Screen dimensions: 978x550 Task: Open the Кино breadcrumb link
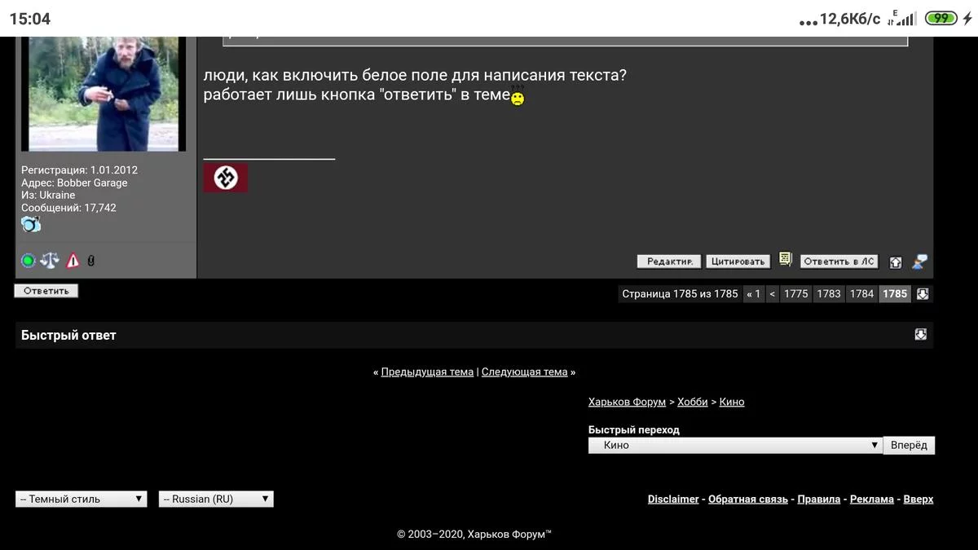click(732, 402)
